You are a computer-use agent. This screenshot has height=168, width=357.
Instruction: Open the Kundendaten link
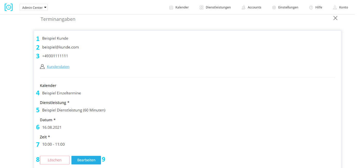pyautogui.click(x=58, y=67)
